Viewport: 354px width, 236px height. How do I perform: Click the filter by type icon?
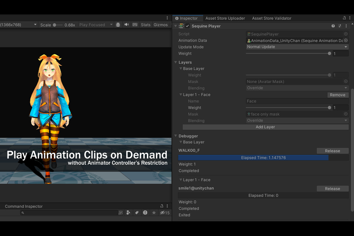[128, 213]
